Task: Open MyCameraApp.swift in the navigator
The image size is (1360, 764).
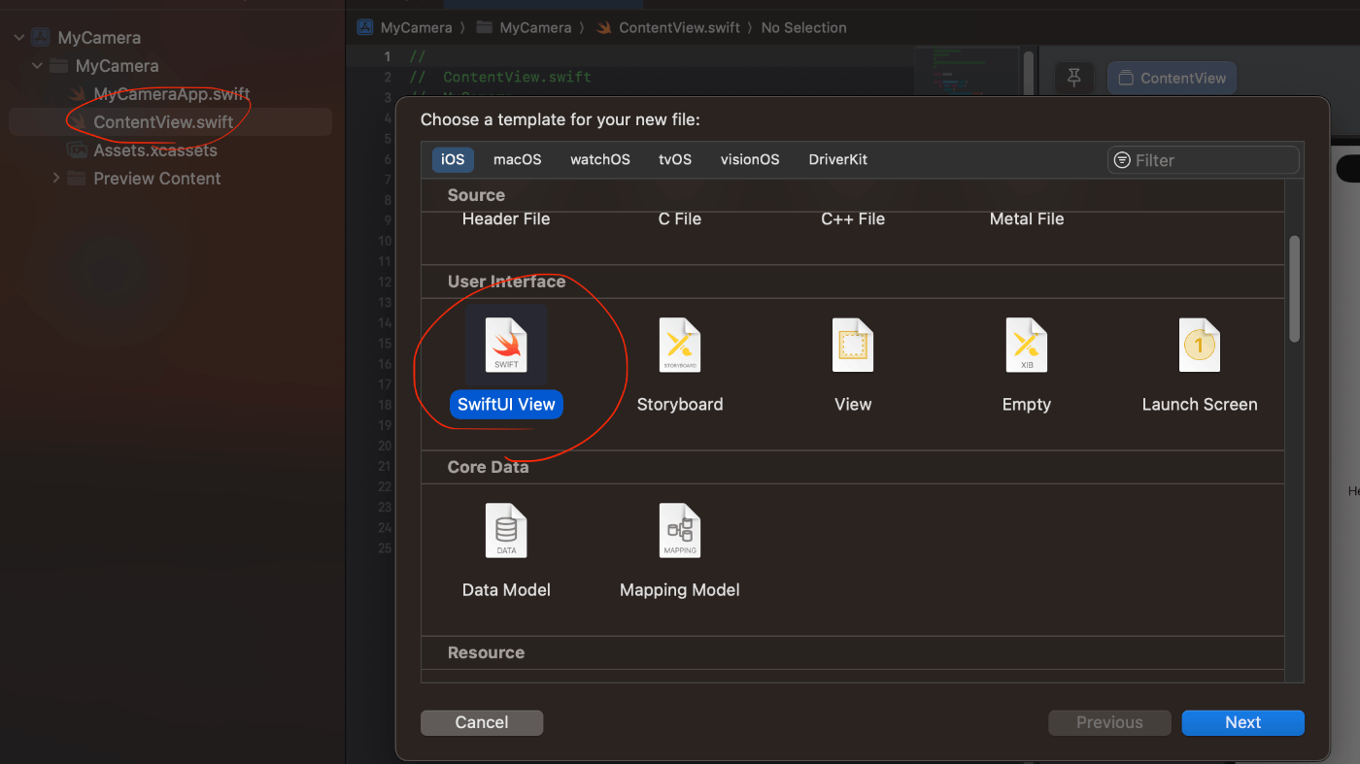Action: [171, 94]
